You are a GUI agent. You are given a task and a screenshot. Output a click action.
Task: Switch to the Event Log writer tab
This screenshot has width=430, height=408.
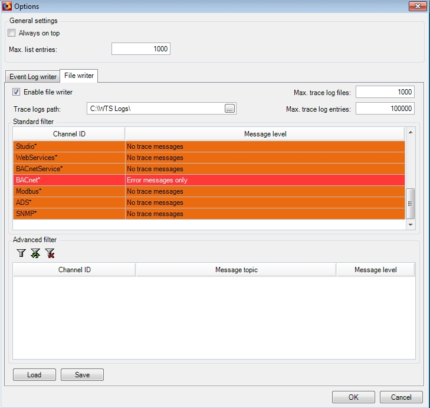pyautogui.click(x=33, y=77)
